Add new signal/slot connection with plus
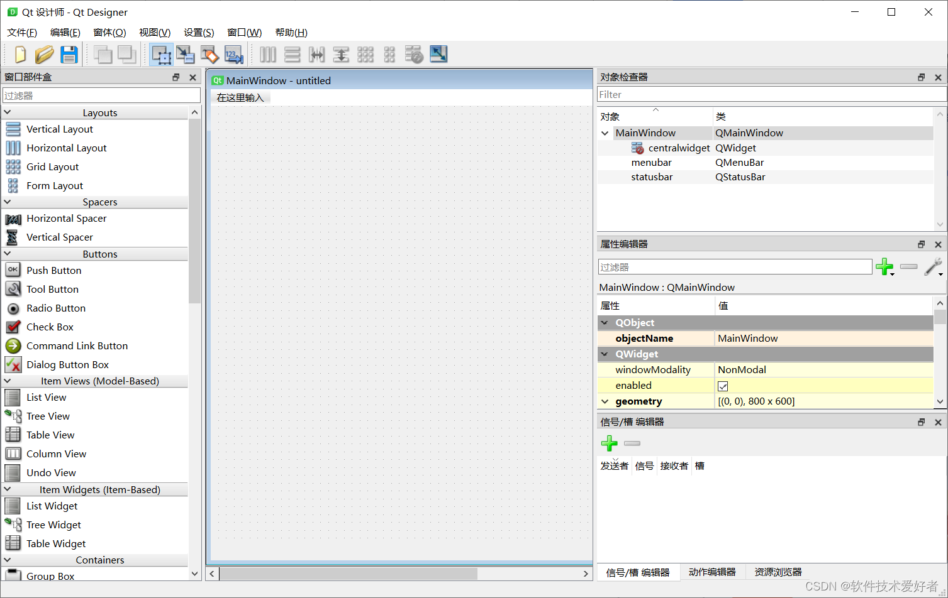Viewport: 948px width, 598px height. (609, 443)
